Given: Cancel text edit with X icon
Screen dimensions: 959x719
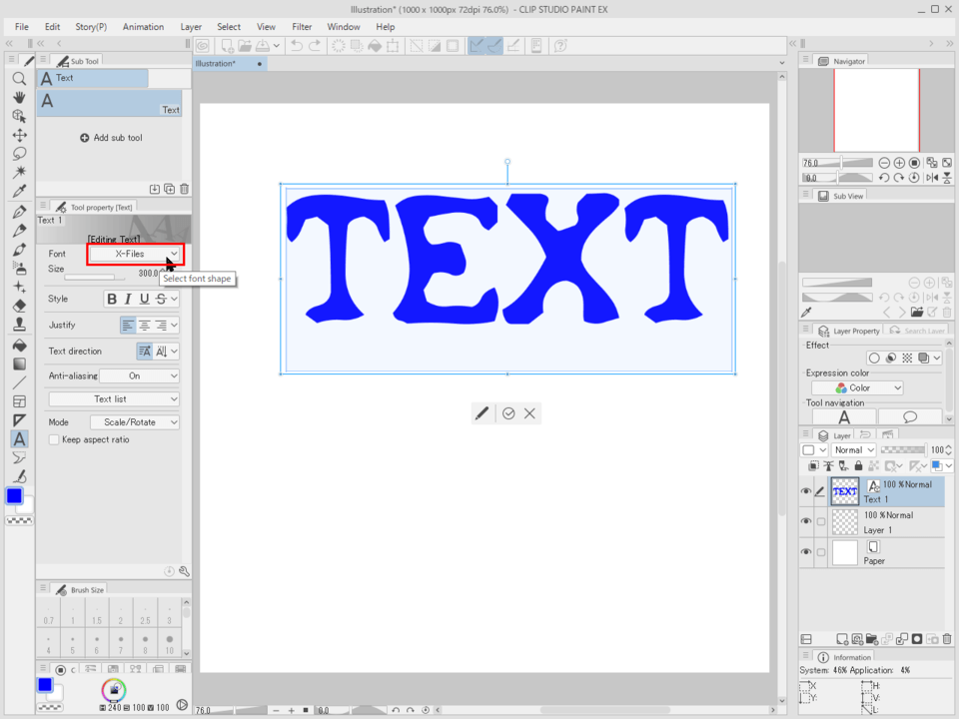Looking at the screenshot, I should tap(529, 413).
